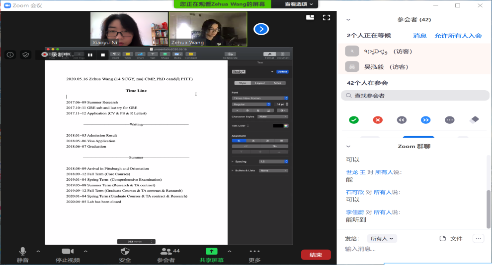Open Regular typeface dropdown

[251, 104]
